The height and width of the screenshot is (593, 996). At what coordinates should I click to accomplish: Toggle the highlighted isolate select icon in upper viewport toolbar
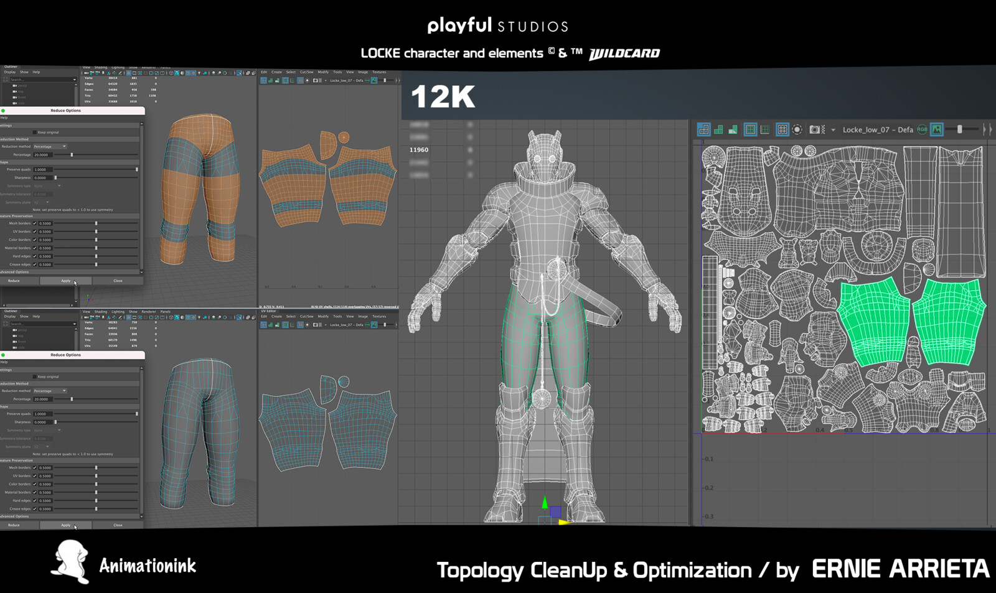click(x=239, y=73)
